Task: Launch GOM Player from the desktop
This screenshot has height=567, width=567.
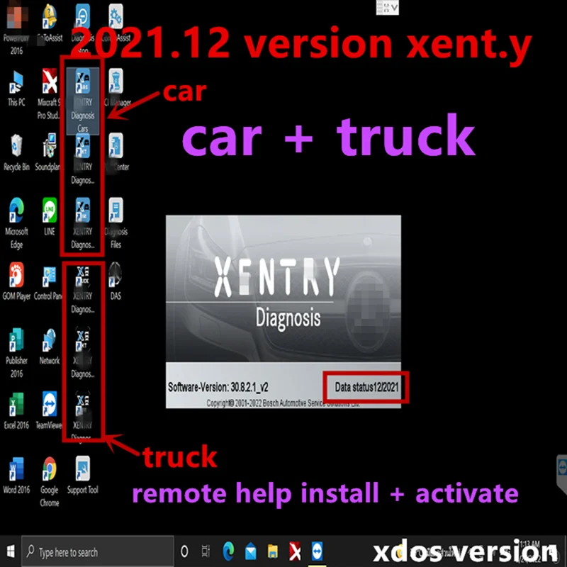Action: 16,281
